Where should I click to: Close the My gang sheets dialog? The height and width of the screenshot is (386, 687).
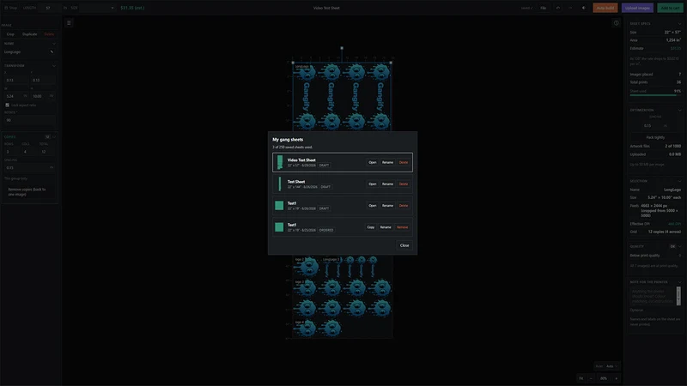pos(404,245)
